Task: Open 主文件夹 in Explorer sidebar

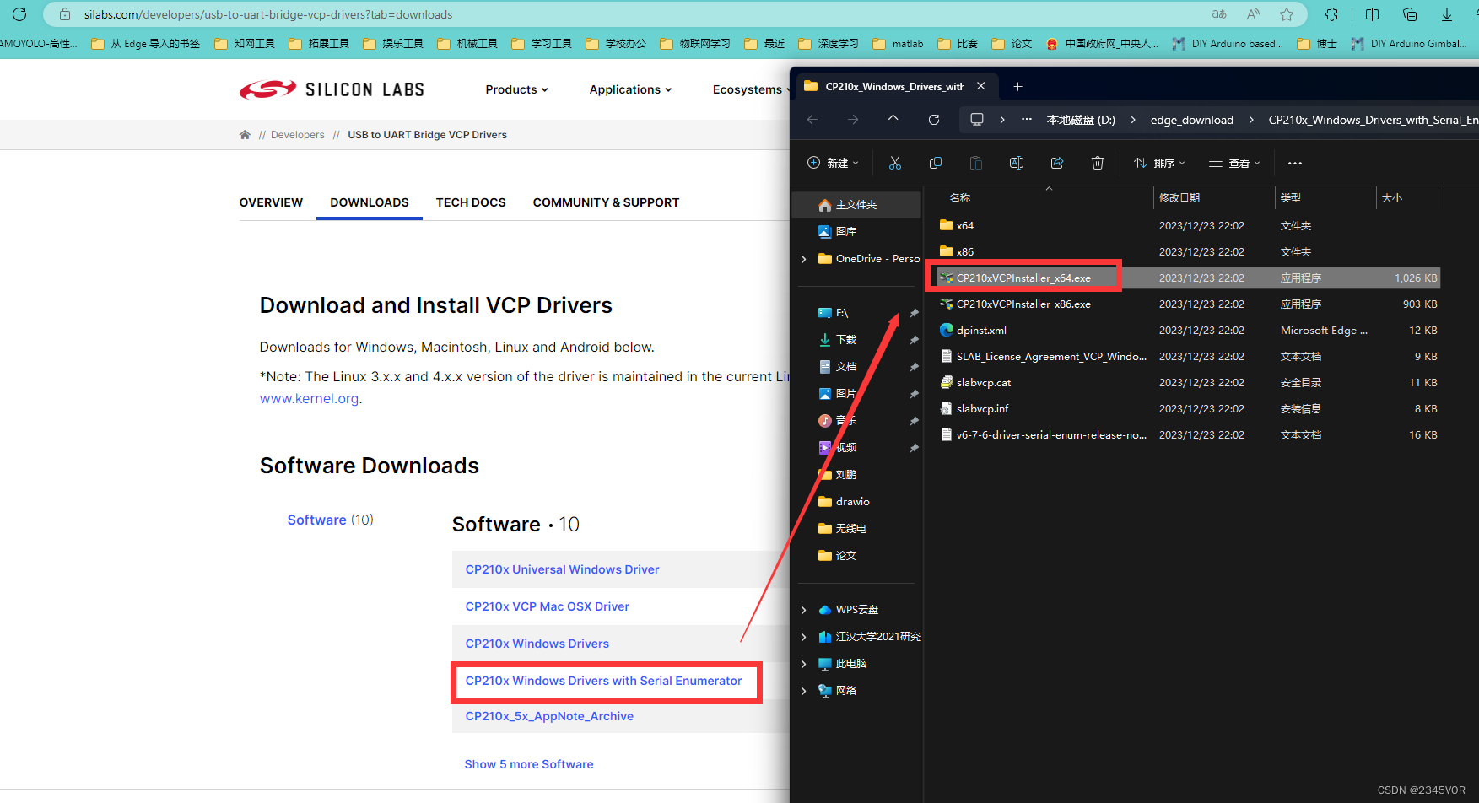Action: (x=856, y=205)
